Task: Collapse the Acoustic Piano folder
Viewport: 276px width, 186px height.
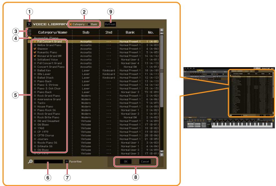Action: (x=30, y=38)
